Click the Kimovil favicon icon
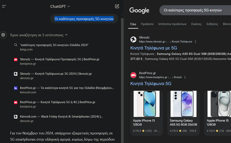Screen dimensions: 231x143 click(16, 88)
